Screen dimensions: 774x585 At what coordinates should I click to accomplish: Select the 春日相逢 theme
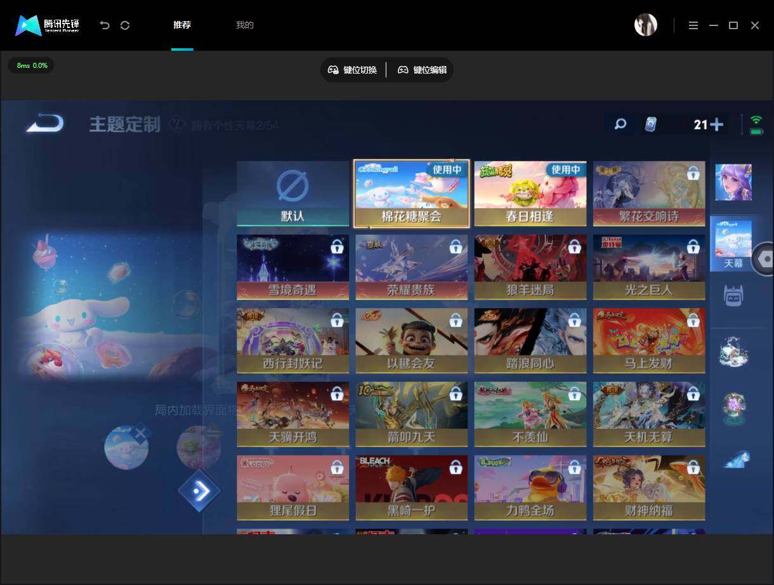[x=530, y=194]
